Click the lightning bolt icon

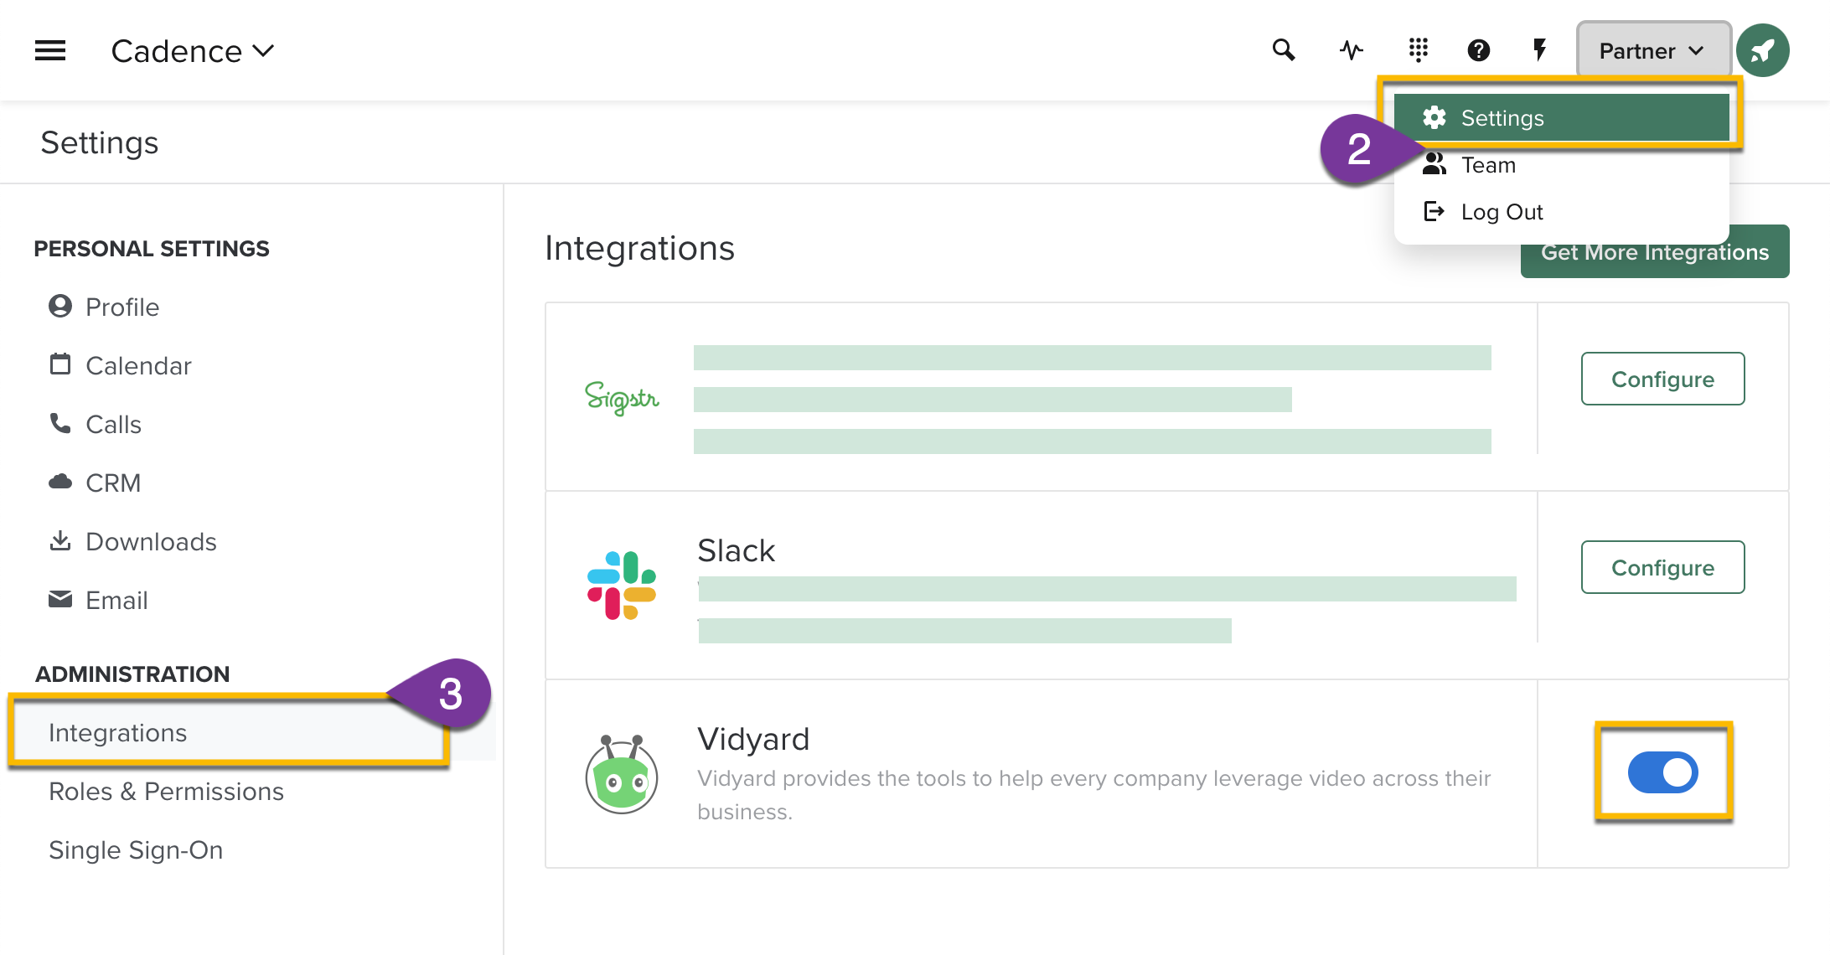tap(1539, 50)
